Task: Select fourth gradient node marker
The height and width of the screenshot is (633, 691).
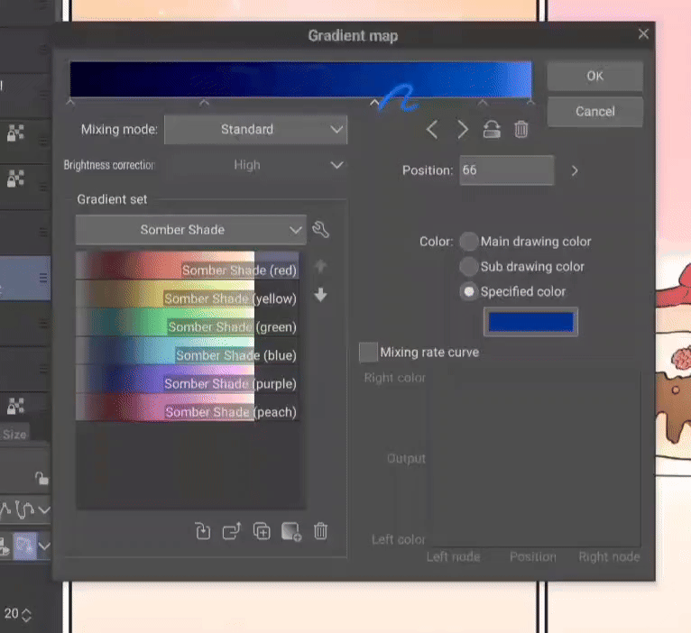Action: [483, 103]
